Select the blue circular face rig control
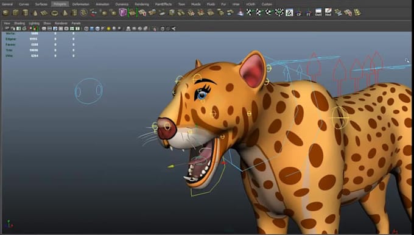The width and height of the screenshot is (414, 235). [x=89, y=91]
